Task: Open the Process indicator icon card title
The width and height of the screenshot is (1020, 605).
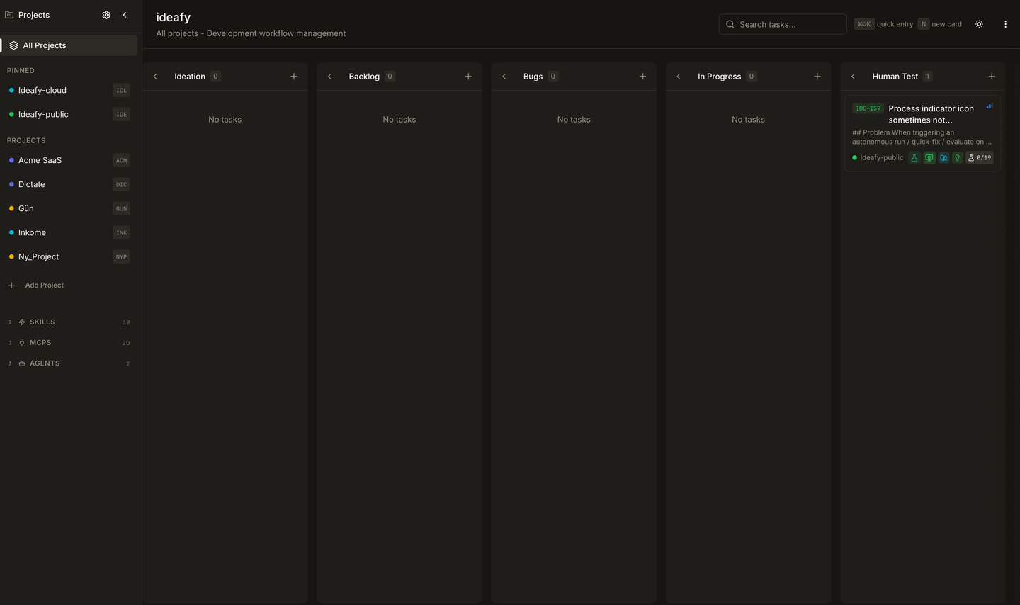Action: coord(931,114)
